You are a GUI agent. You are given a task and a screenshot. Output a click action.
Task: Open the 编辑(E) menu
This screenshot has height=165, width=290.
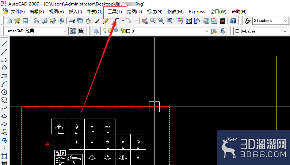pos(37,12)
